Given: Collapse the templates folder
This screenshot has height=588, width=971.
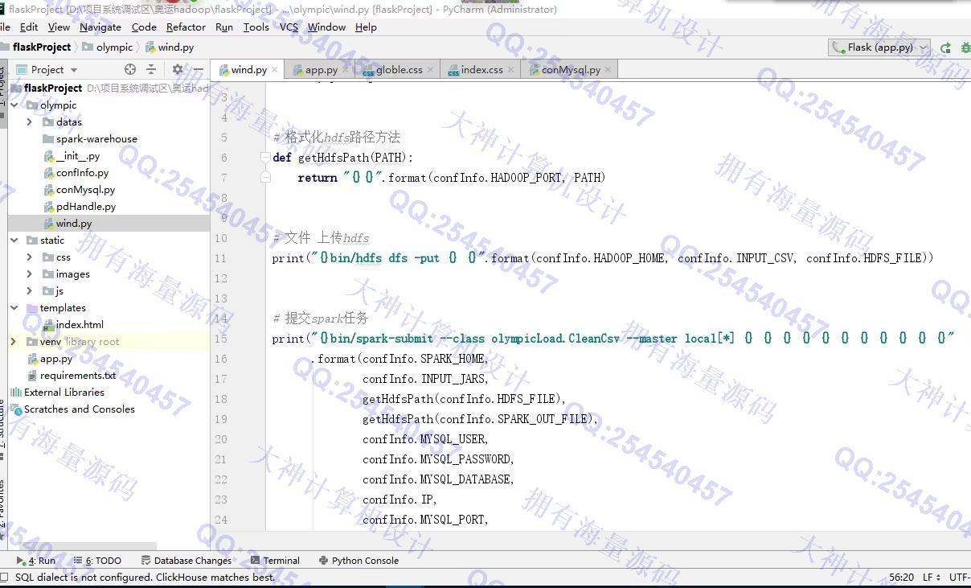Looking at the screenshot, I should point(14,307).
